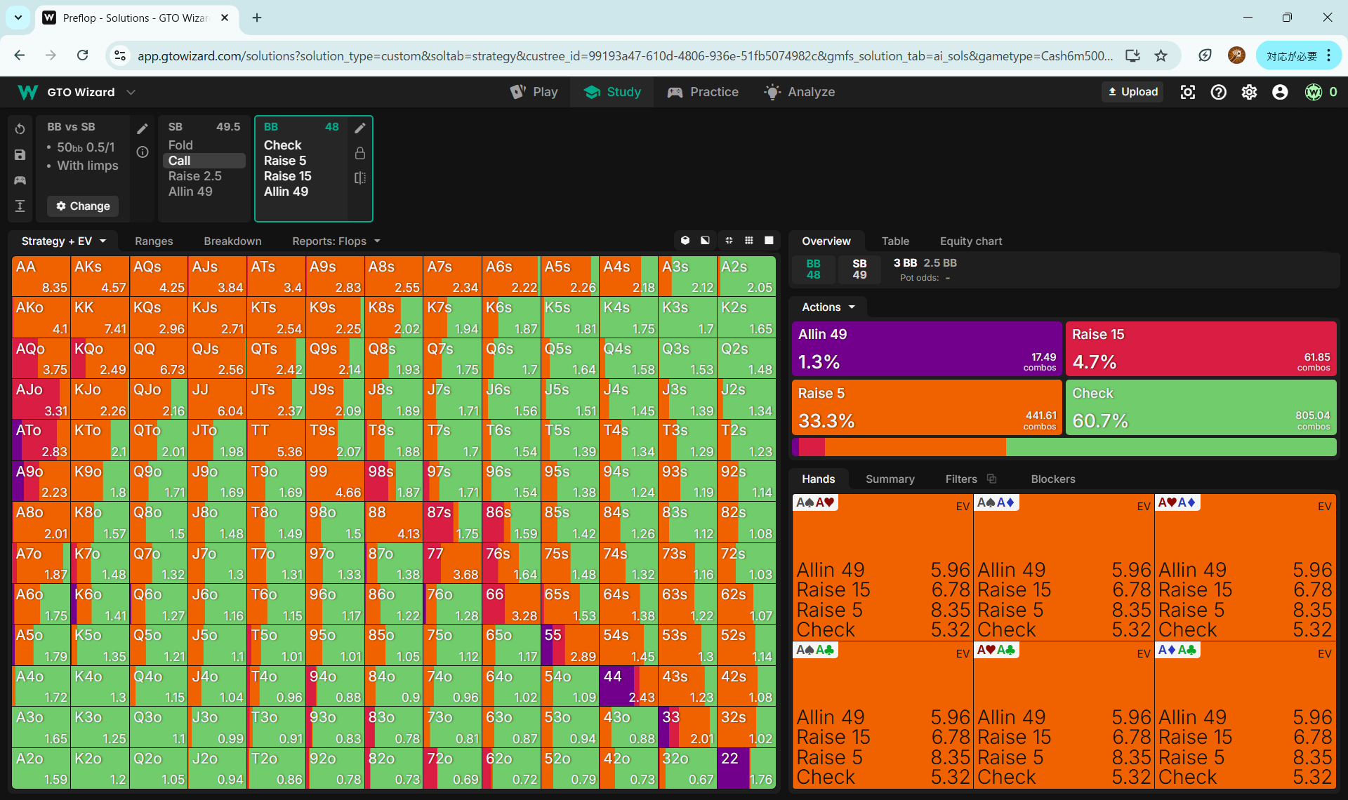Open the settings gear in top bar
Screen dimensions: 1348x800
1249,92
